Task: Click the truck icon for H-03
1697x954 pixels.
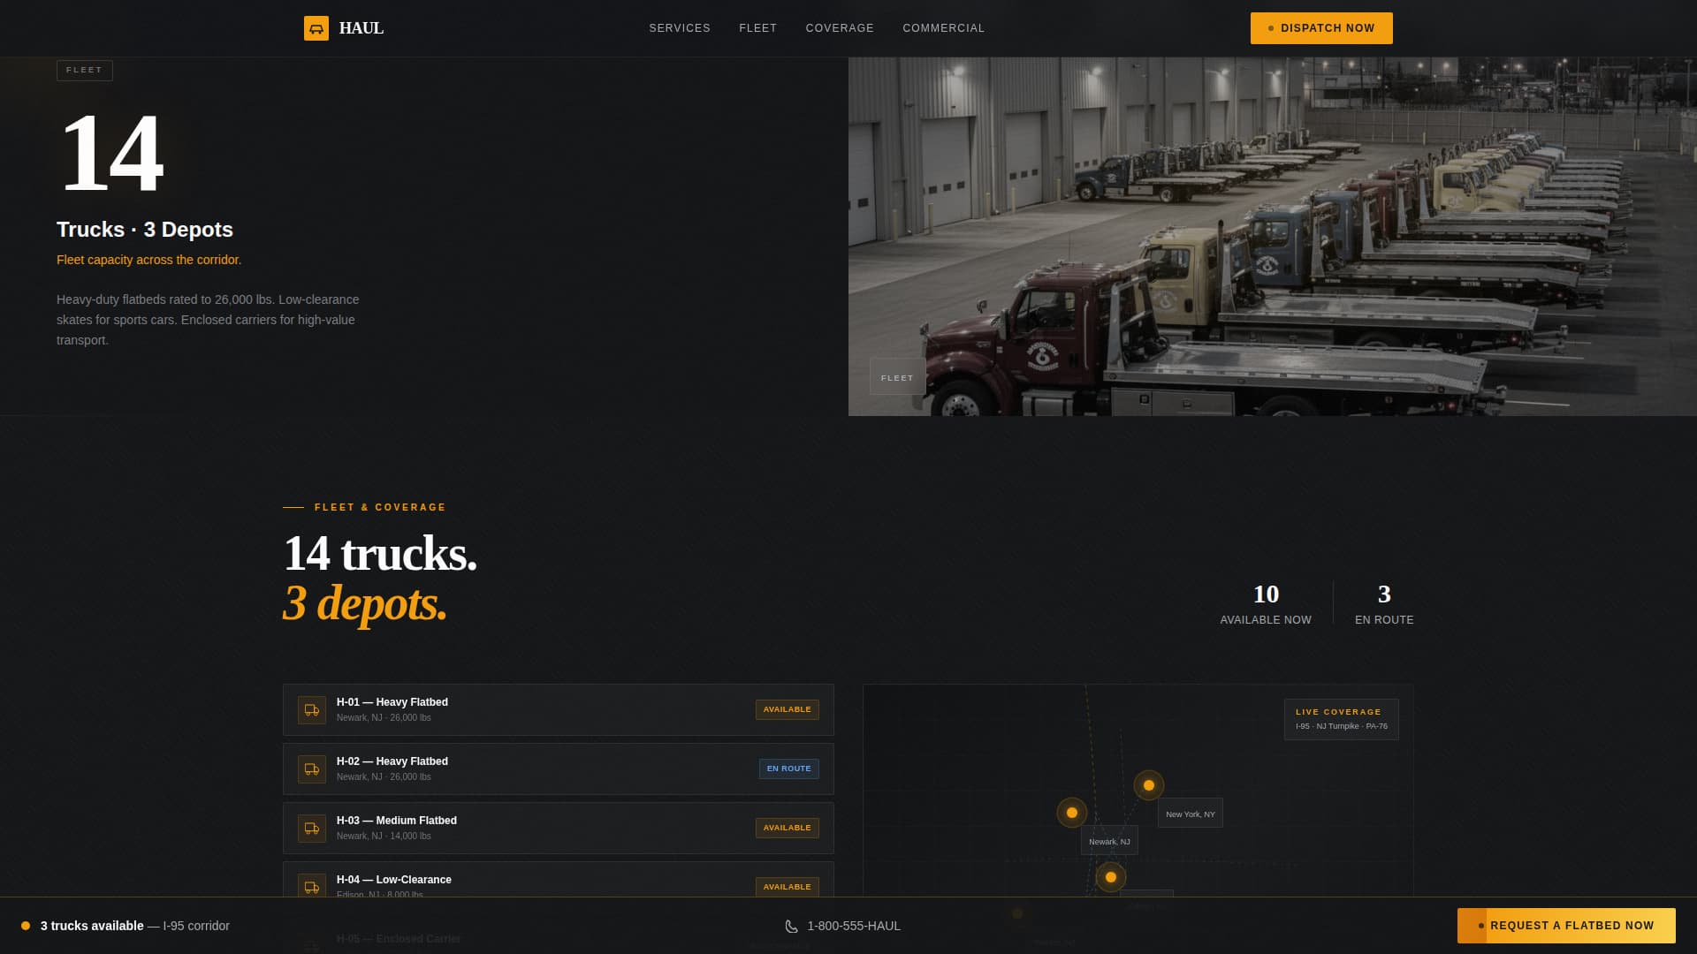Action: click(x=312, y=829)
